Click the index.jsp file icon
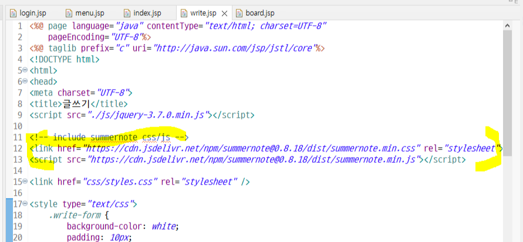 click(x=127, y=13)
